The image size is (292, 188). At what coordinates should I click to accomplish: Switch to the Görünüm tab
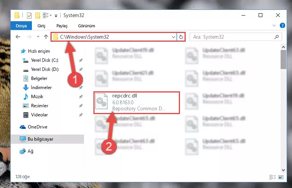[87, 26]
